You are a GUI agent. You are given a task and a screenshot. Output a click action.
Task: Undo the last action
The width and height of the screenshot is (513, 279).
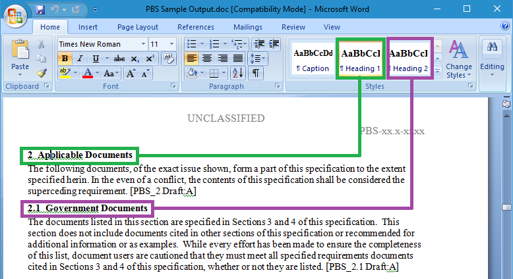tap(55, 9)
